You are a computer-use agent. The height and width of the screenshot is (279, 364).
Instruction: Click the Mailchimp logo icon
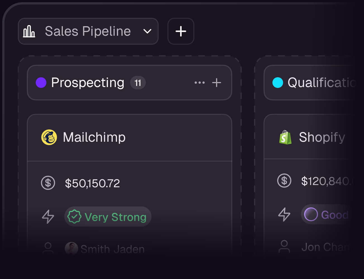tap(49, 137)
